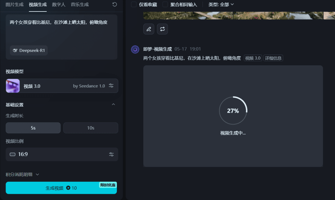Viewport: 335px width, 200px height.
Task: Open the 详细信息 link
Action: [273, 58]
